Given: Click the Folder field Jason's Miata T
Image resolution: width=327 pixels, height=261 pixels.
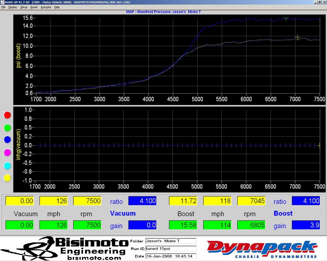Looking at the screenshot, I should click(x=171, y=241).
